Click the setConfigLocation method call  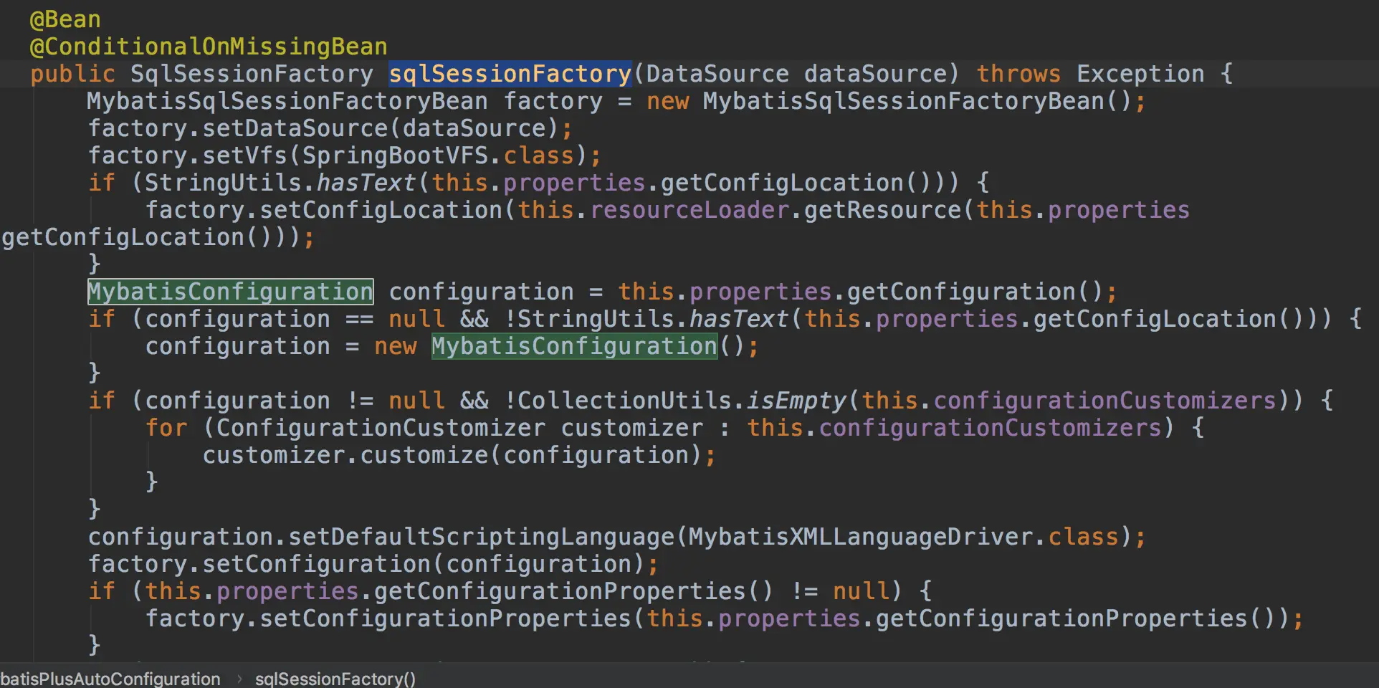[381, 210]
